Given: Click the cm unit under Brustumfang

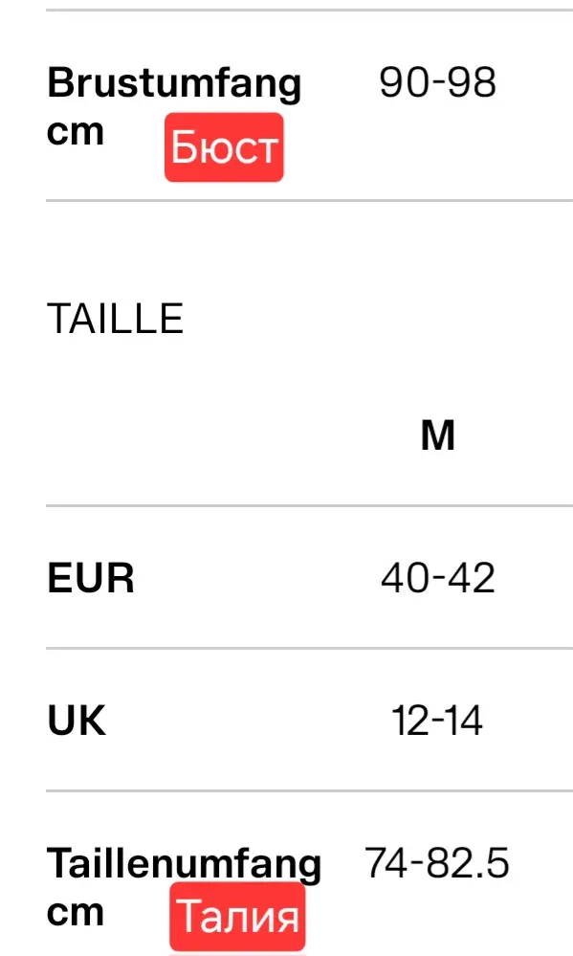Looking at the screenshot, I should pyautogui.click(x=75, y=132).
